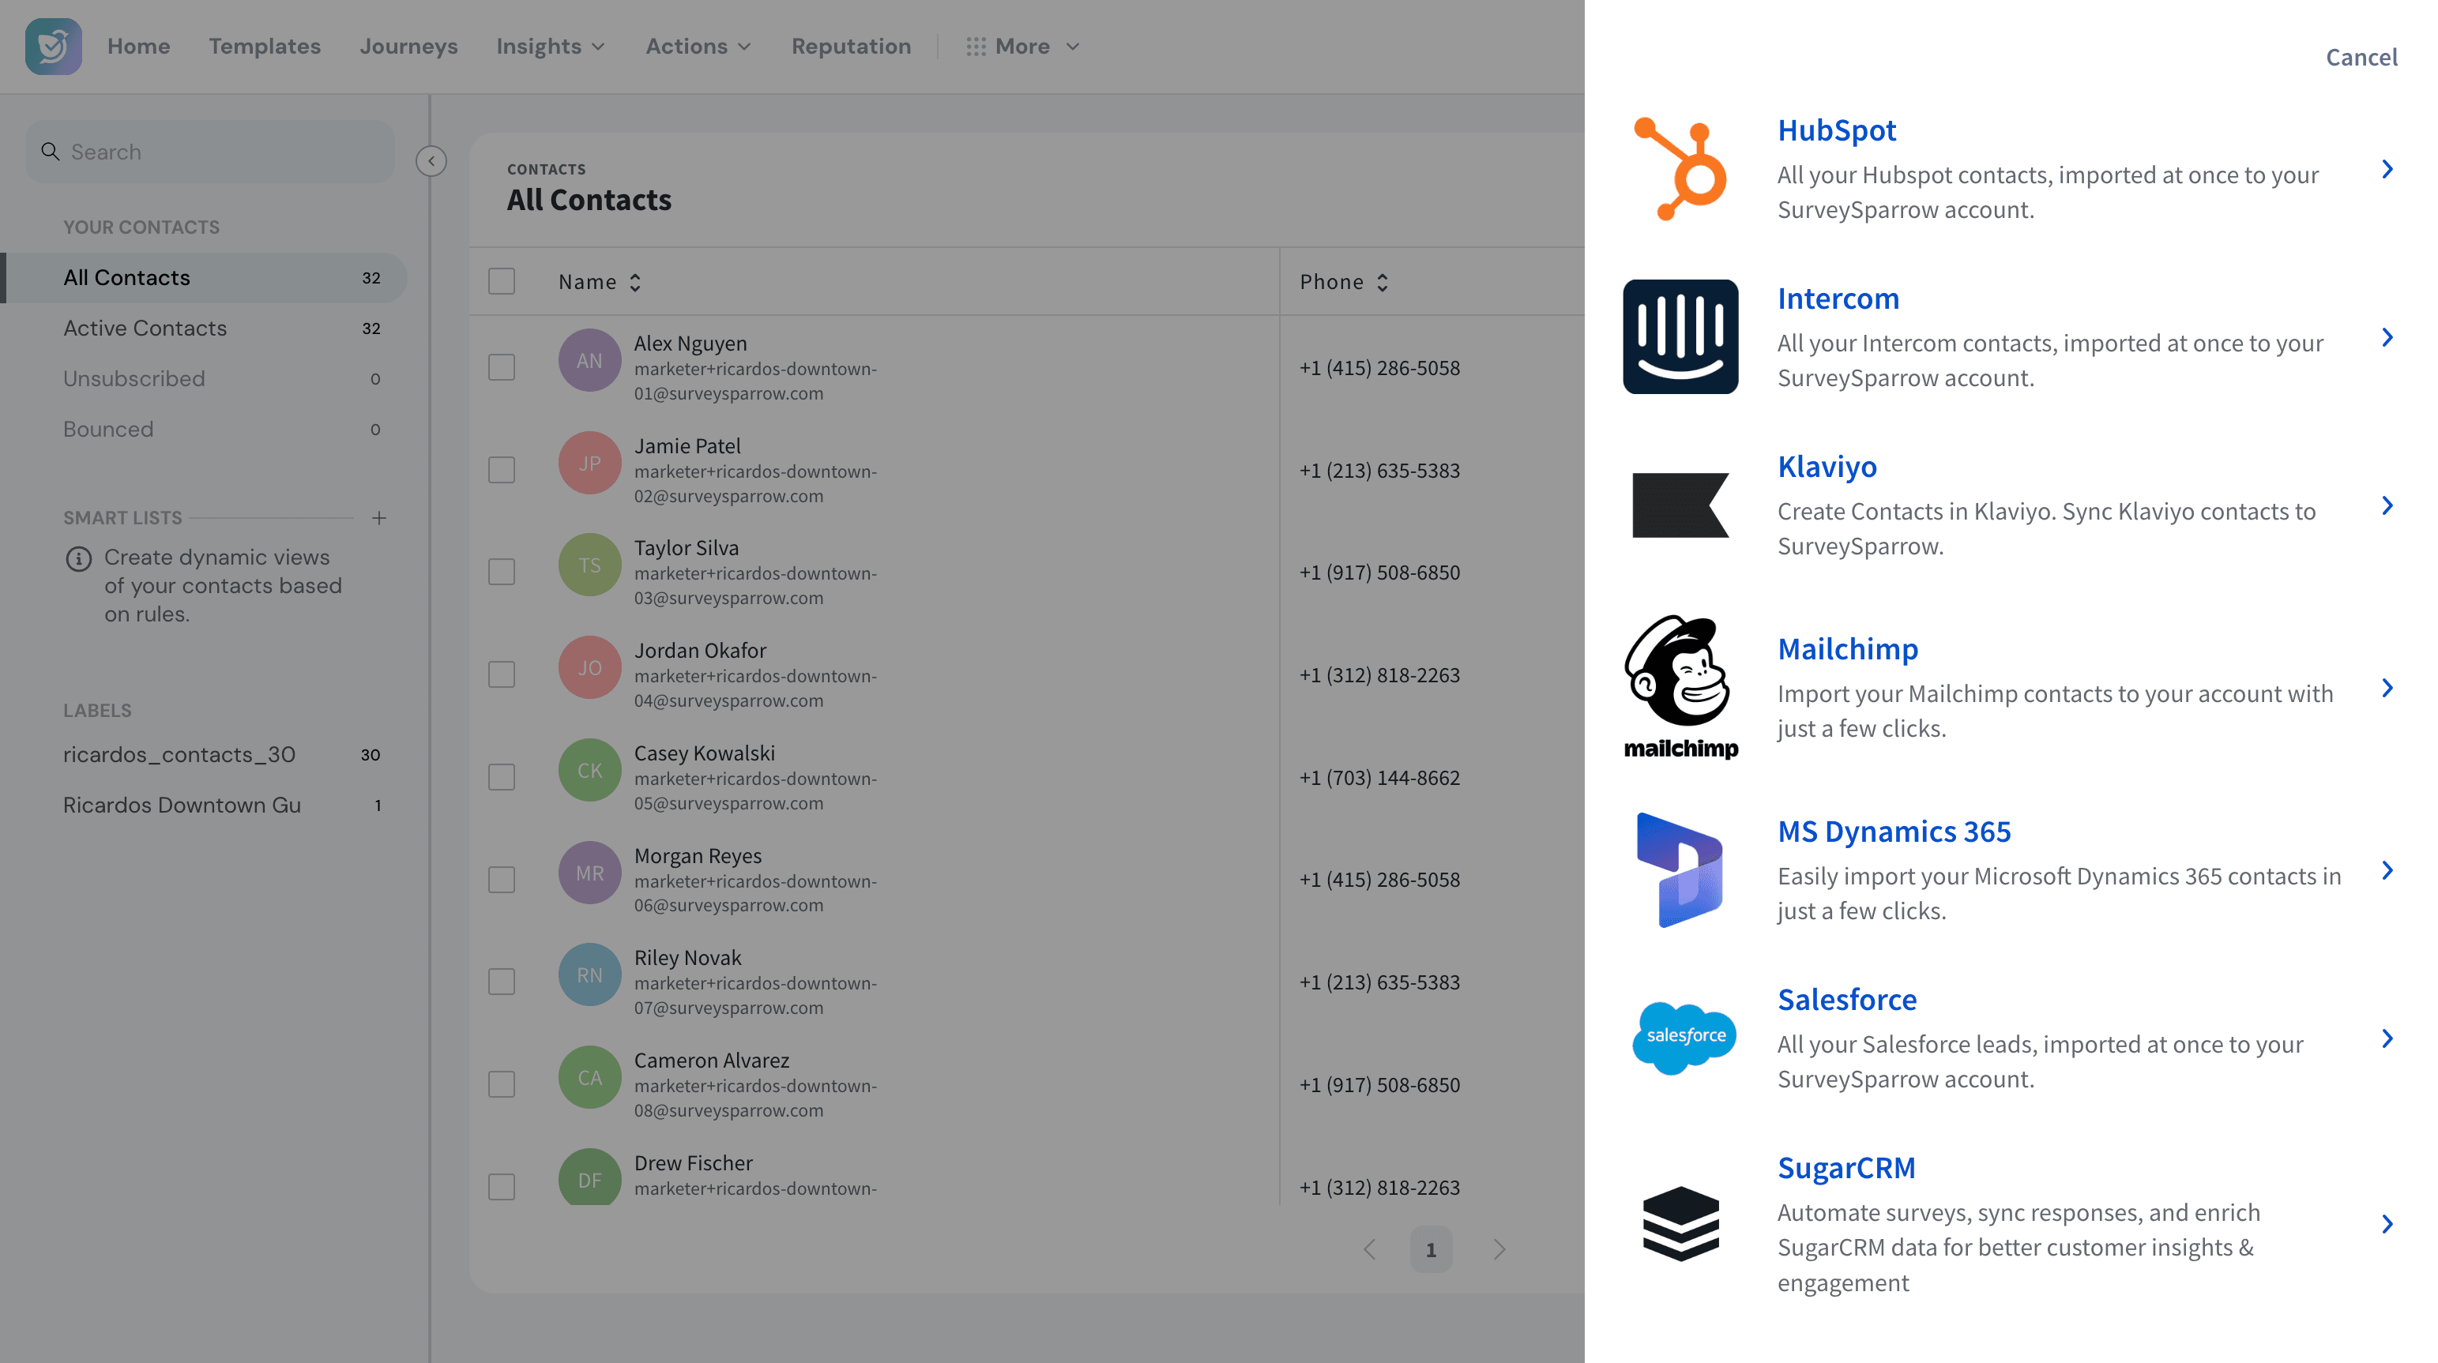This screenshot has height=1363, width=2438.
Task: Click the SugarCRM stacked logo
Action: pyautogui.click(x=1681, y=1224)
